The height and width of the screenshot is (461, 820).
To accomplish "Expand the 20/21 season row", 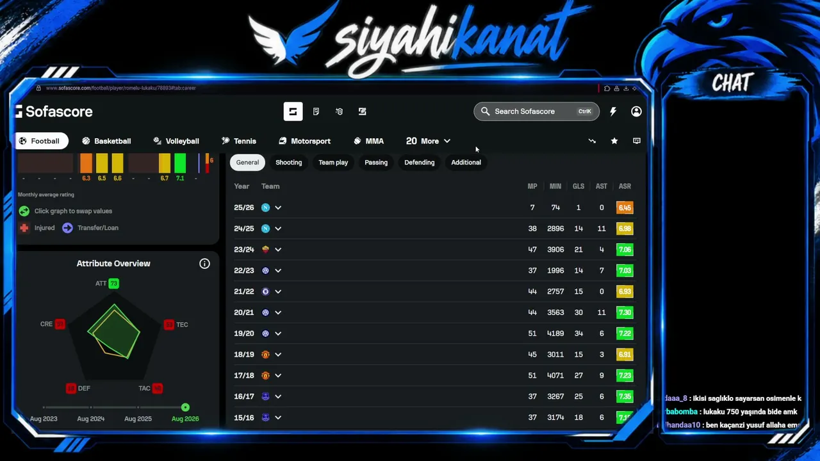I will coord(278,312).
